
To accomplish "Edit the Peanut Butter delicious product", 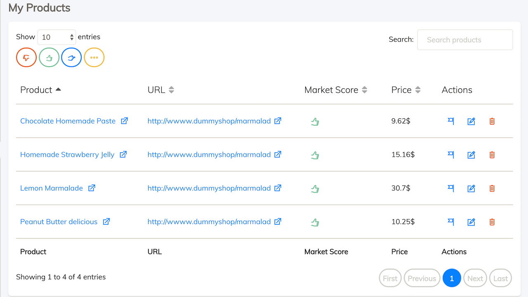I will (x=471, y=222).
